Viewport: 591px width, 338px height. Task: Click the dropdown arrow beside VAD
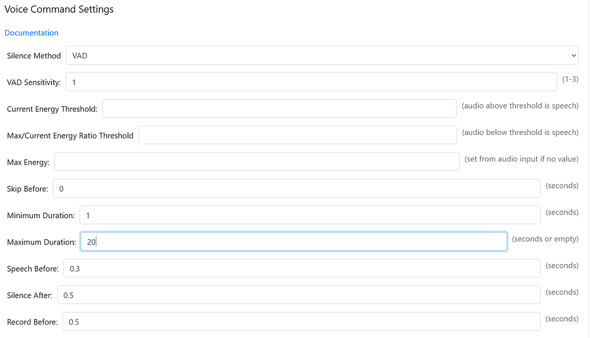coord(573,55)
